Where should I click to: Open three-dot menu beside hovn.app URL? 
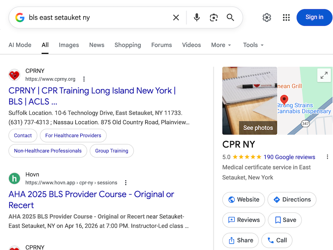tap(126, 182)
